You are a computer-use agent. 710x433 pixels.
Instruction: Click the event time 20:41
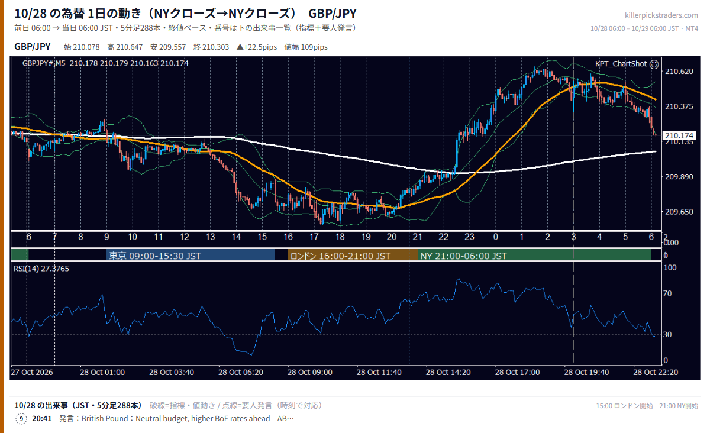[41, 419]
